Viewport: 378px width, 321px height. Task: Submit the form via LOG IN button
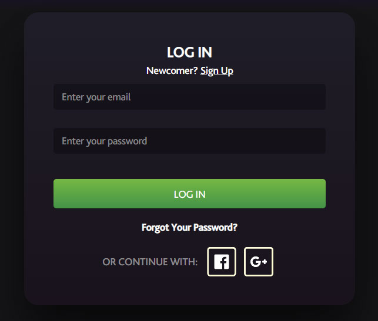coord(189,194)
